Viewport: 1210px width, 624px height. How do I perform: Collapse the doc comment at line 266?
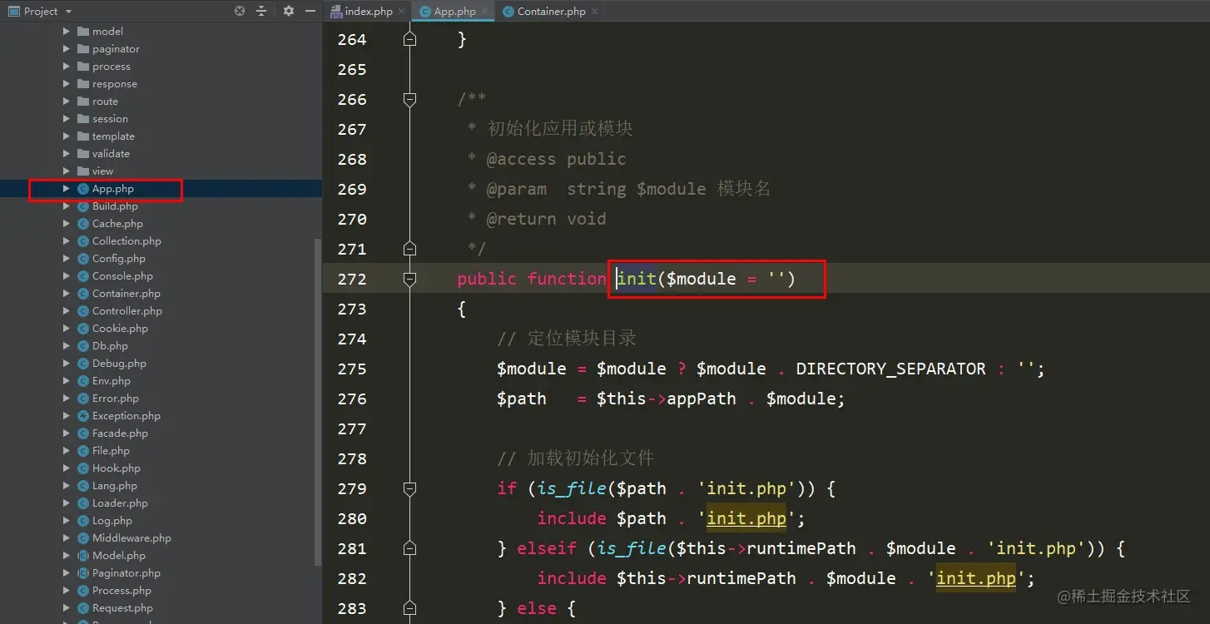pos(409,99)
